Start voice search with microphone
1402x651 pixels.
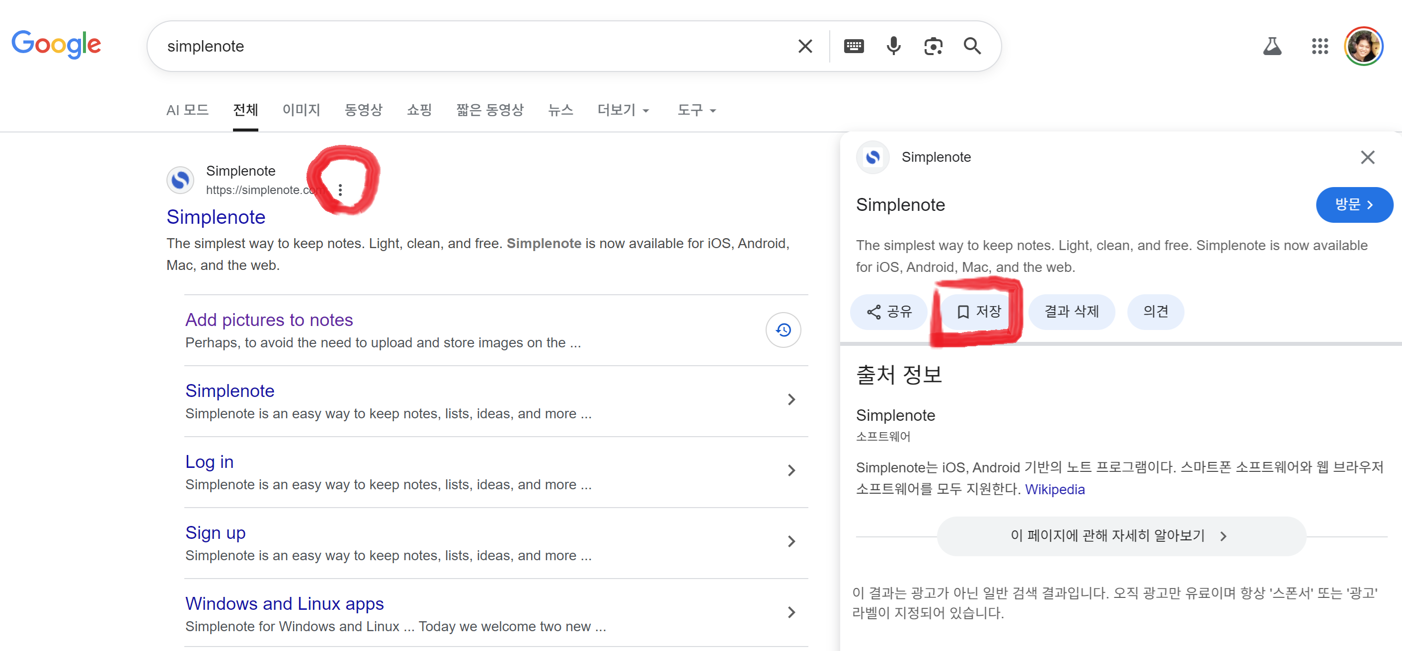point(893,46)
